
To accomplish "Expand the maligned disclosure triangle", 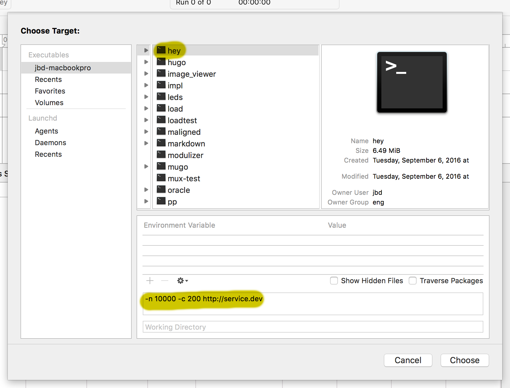I will [x=146, y=132].
